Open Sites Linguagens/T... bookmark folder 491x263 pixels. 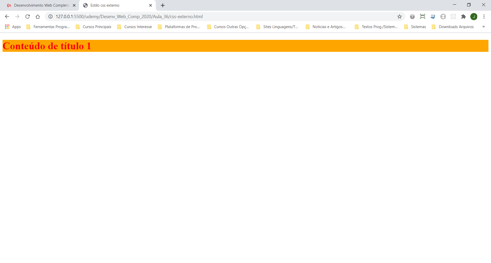pos(277,27)
